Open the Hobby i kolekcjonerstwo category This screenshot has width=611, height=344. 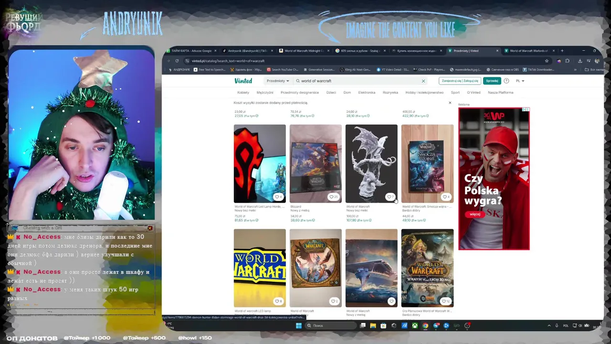424,93
